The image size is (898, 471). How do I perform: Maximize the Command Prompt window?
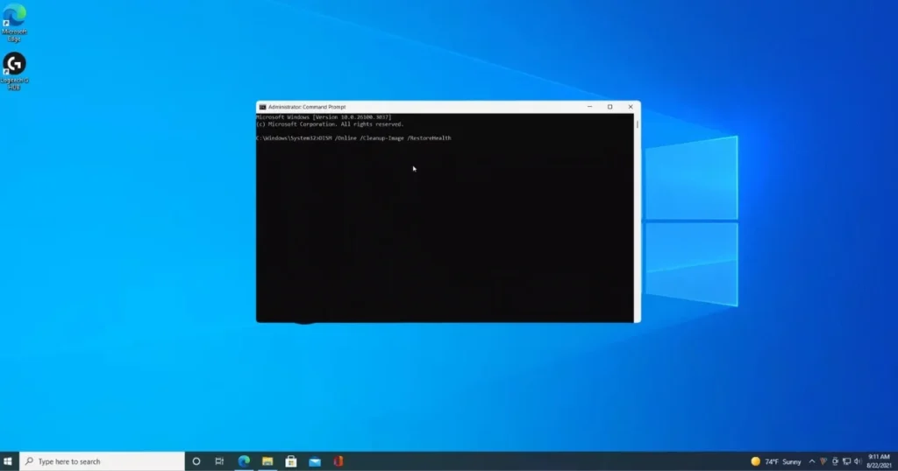(610, 107)
